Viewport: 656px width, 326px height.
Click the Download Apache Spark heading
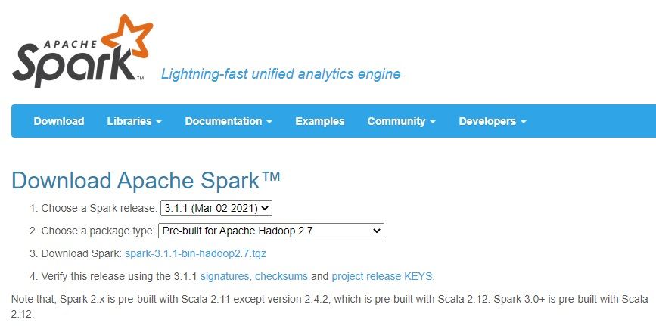146,180
